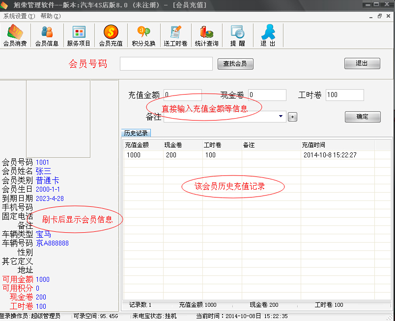395x321 pixels.
Task: Click status bar 来电宝状态:挂机
Action: [x=154, y=316]
